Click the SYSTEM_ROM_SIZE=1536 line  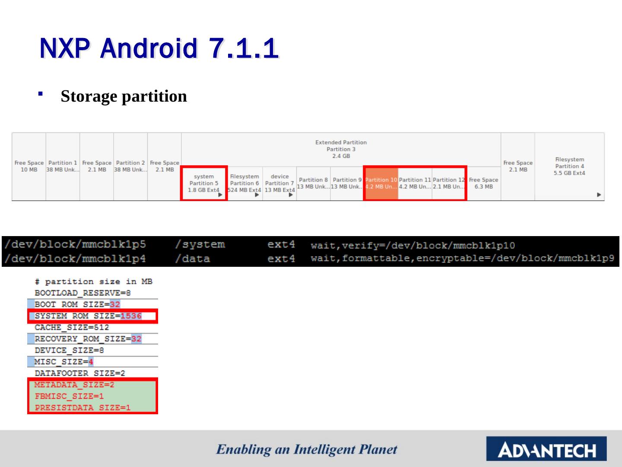[88, 316]
